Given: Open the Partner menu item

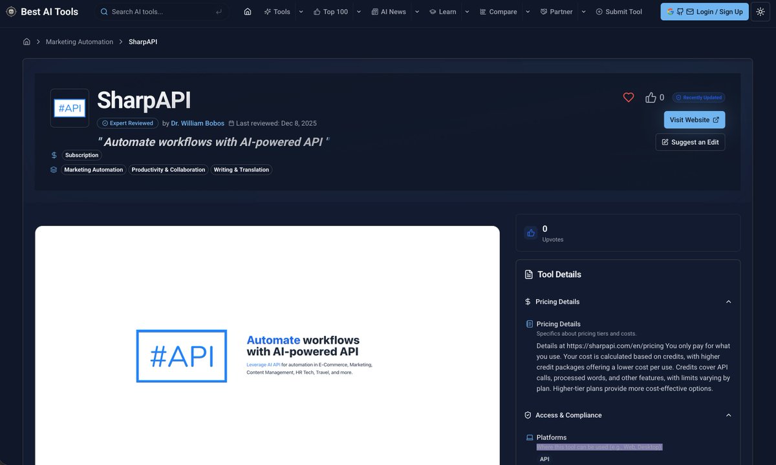Looking at the screenshot, I should pyautogui.click(x=557, y=12).
